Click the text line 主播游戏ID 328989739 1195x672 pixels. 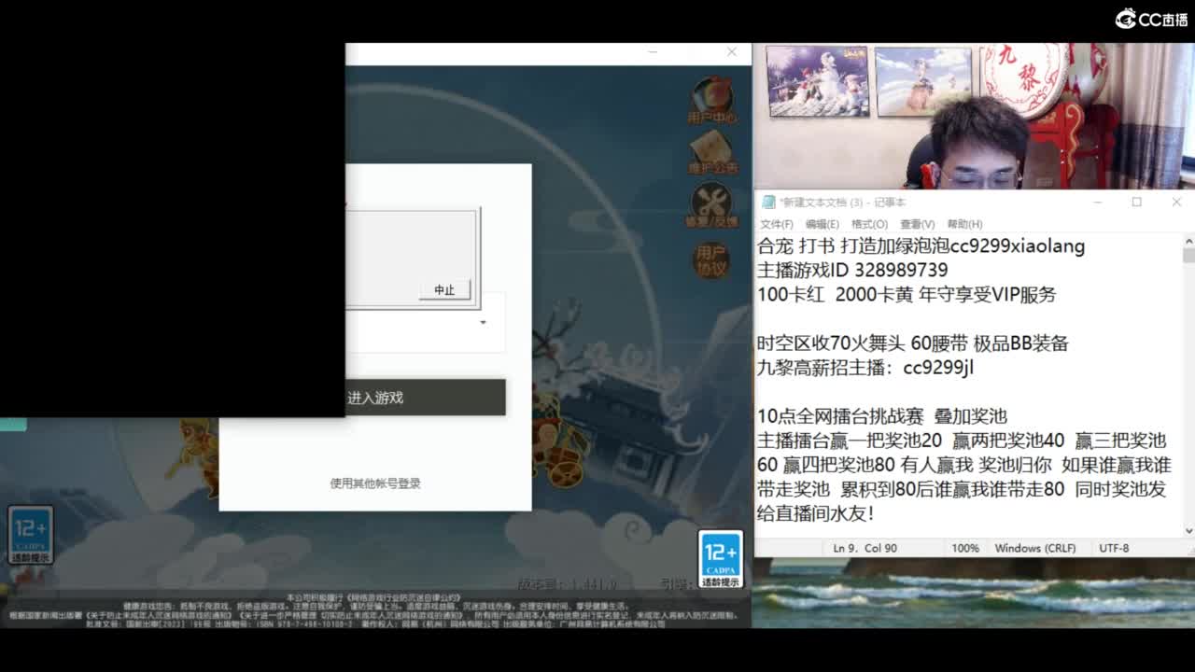pos(852,270)
